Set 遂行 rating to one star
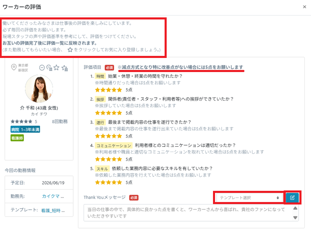 coord(97,136)
